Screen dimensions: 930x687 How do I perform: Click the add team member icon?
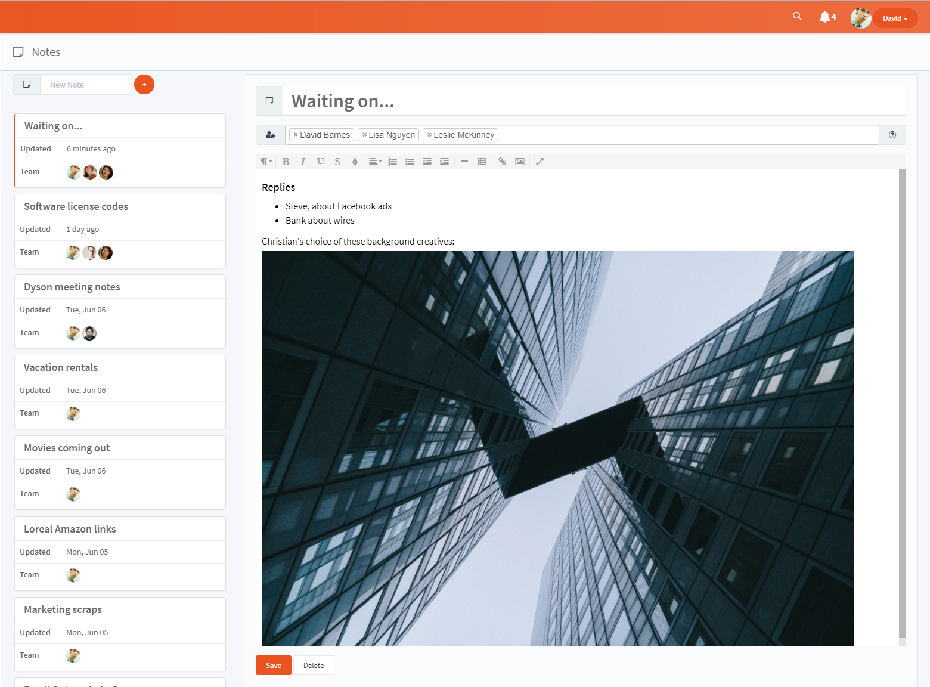(x=271, y=135)
